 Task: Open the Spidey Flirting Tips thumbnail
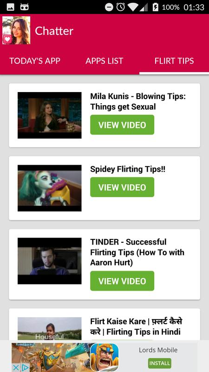click(50, 188)
